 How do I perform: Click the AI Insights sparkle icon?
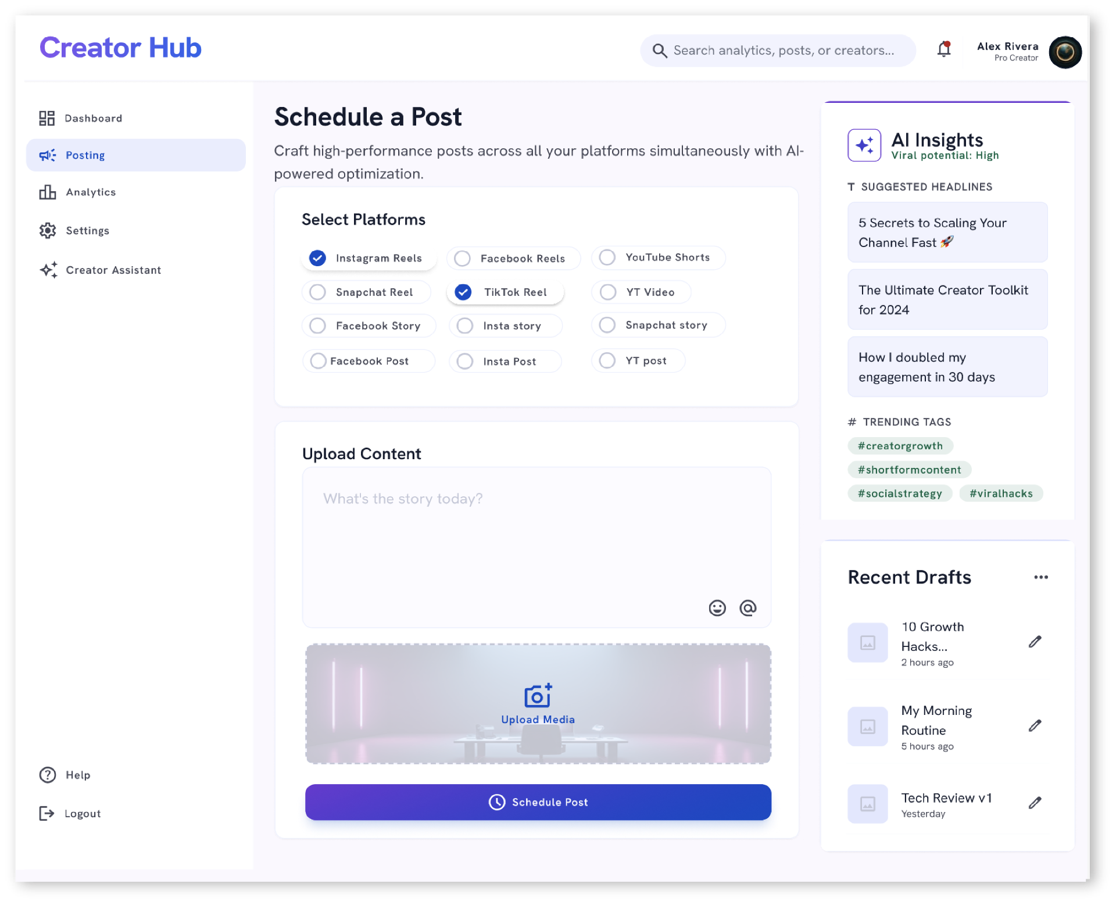864,145
